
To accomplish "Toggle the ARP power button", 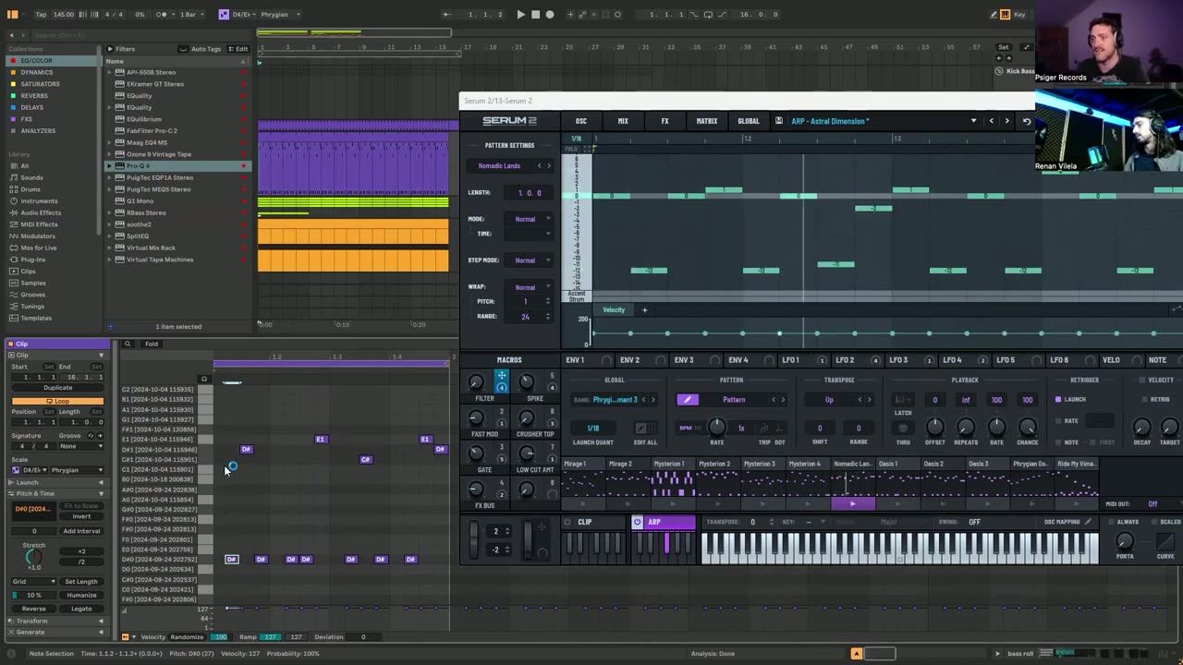I will tap(637, 522).
